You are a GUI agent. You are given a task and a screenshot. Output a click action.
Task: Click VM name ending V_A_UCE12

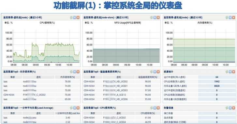tap(114, 95)
